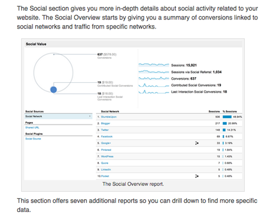Screen dimensions: 274x217
Task: Open the StumbleUpon network link
Action: click(x=108, y=117)
